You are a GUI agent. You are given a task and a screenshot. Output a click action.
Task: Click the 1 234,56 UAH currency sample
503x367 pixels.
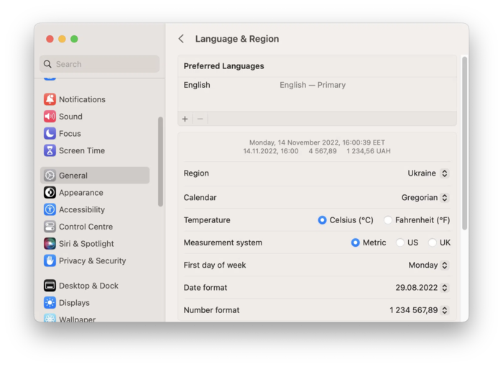point(368,151)
